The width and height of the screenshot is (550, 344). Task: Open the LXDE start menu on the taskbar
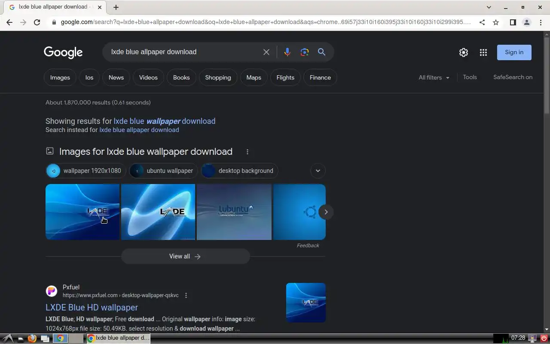pyautogui.click(x=9, y=338)
